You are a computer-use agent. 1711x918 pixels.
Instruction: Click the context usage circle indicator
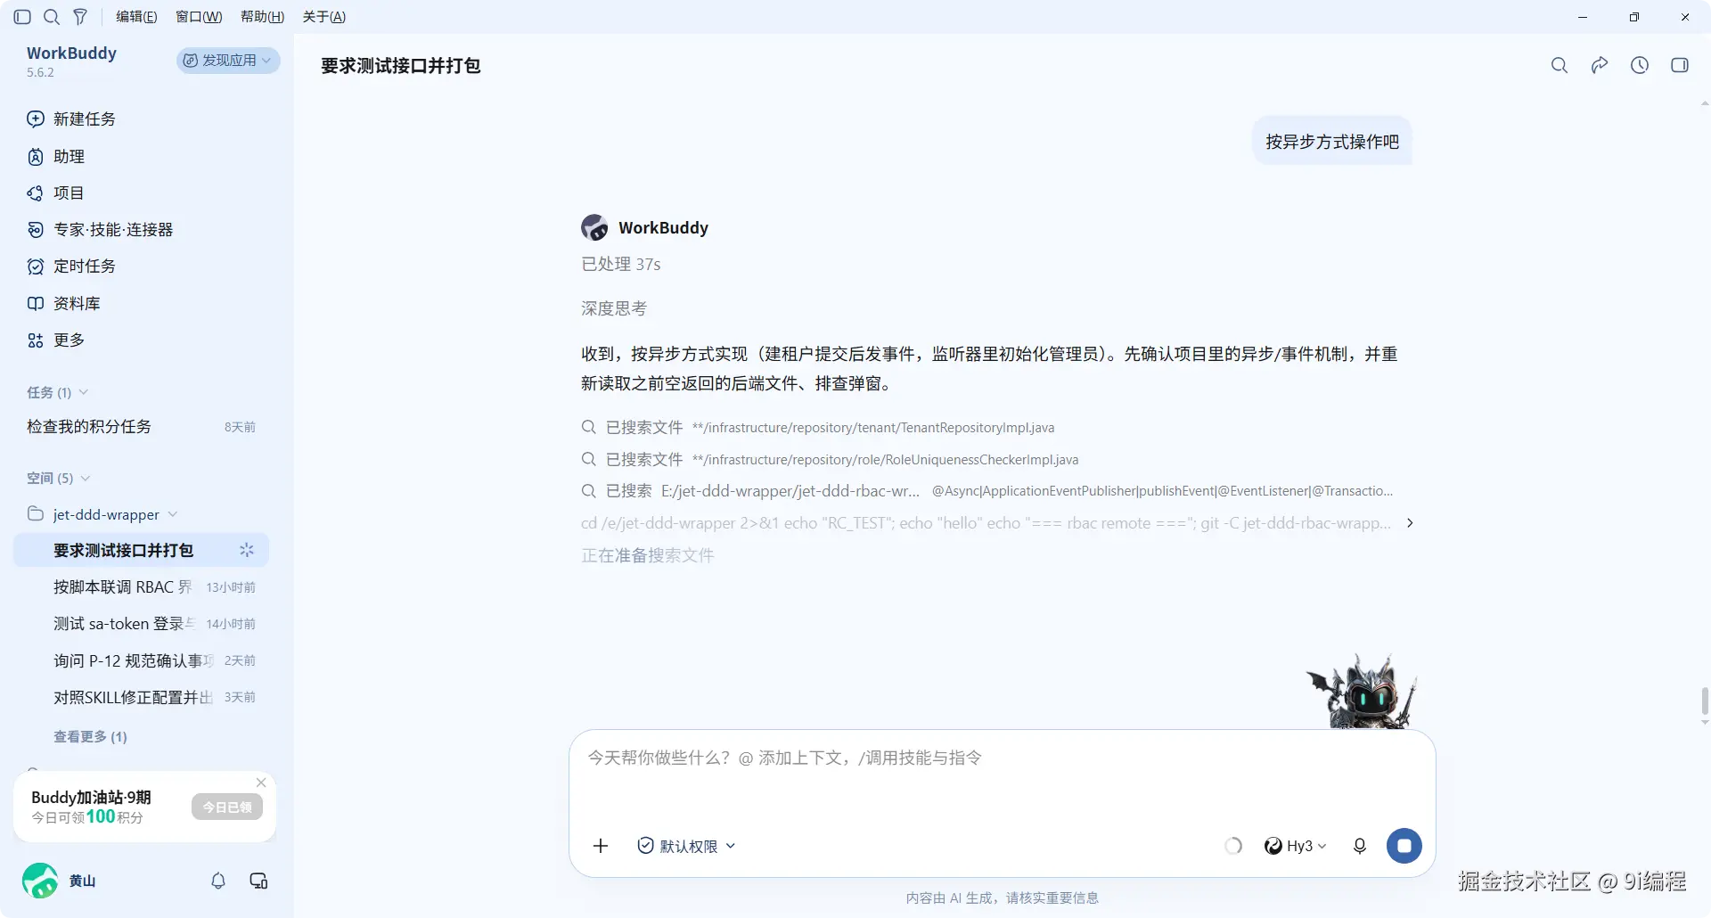pos(1233,846)
